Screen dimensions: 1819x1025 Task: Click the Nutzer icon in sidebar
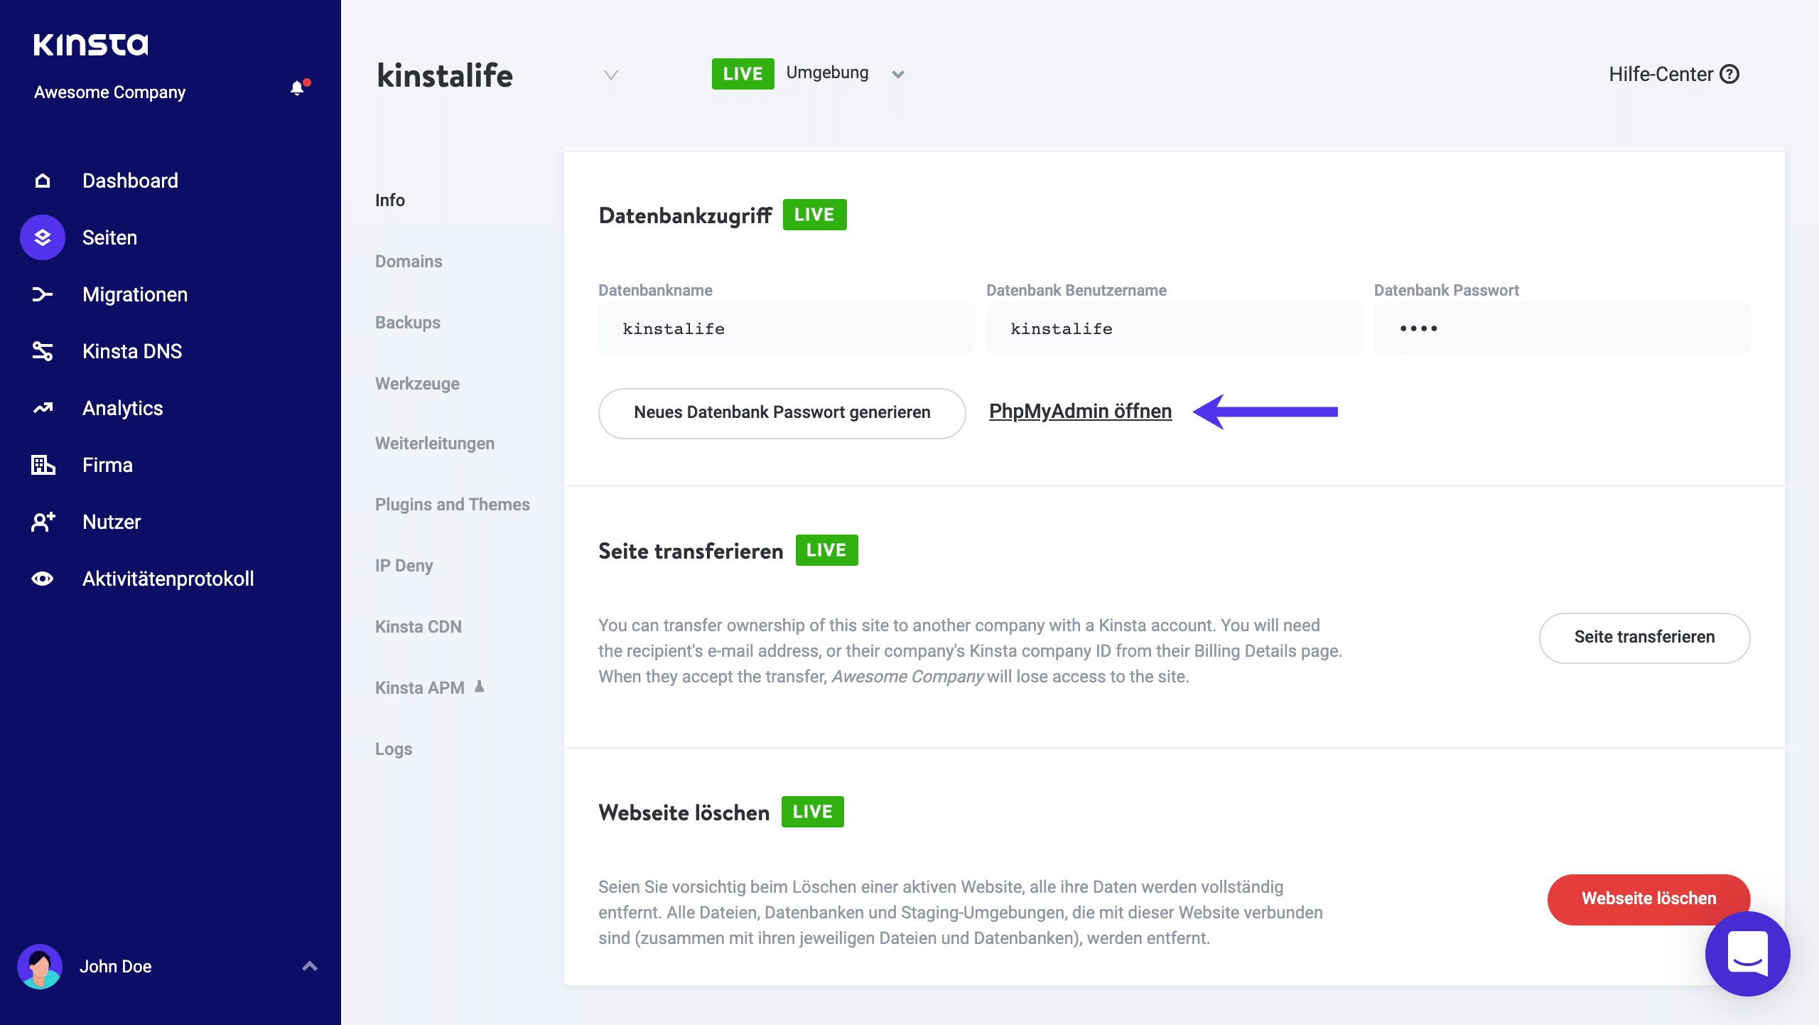coord(43,521)
